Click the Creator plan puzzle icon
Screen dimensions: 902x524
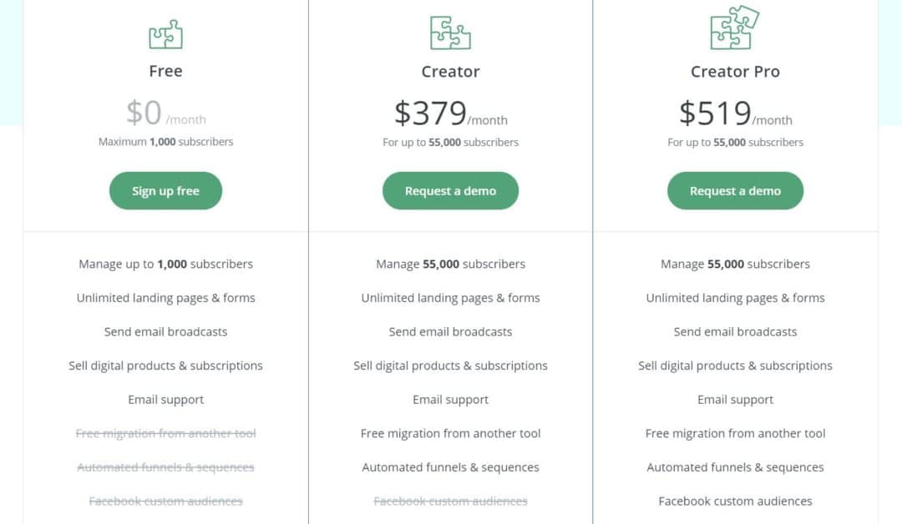450,32
